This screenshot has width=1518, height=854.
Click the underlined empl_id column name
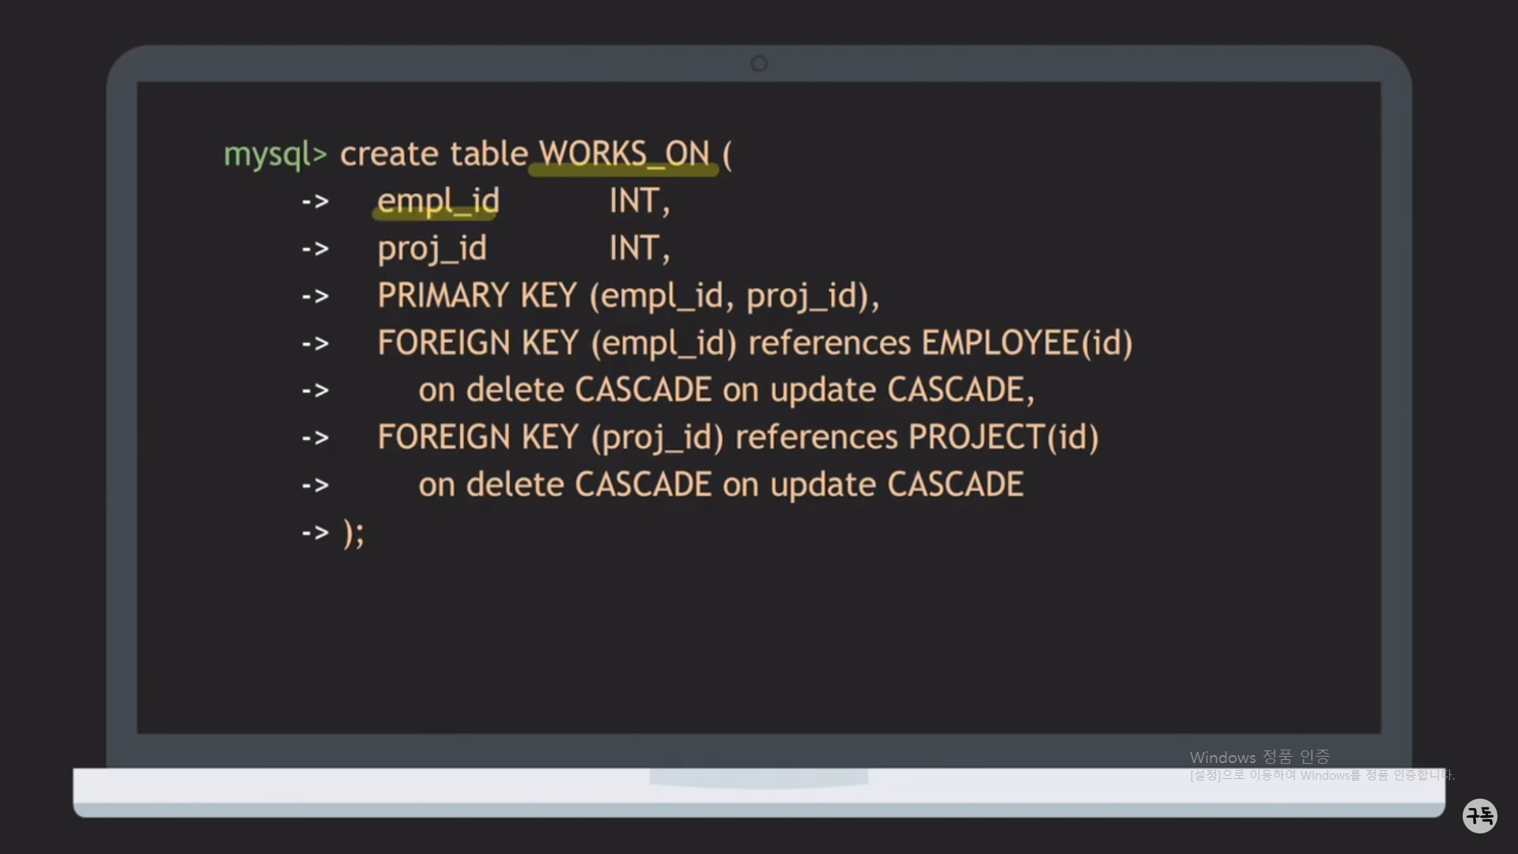[x=438, y=201]
